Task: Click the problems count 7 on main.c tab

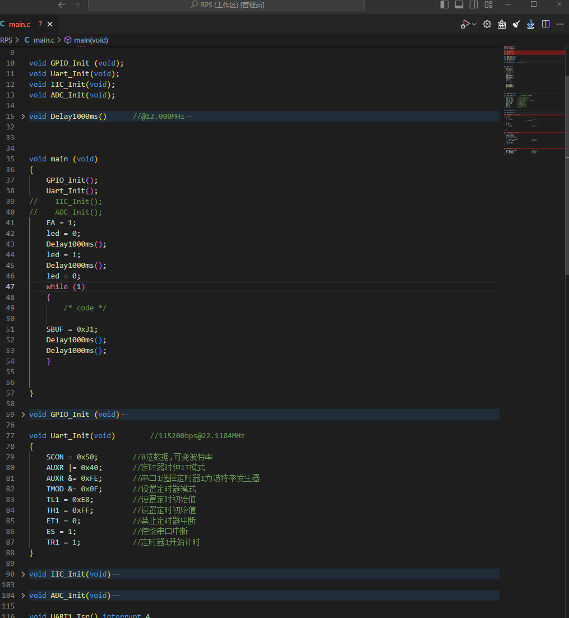Action: 40,24
